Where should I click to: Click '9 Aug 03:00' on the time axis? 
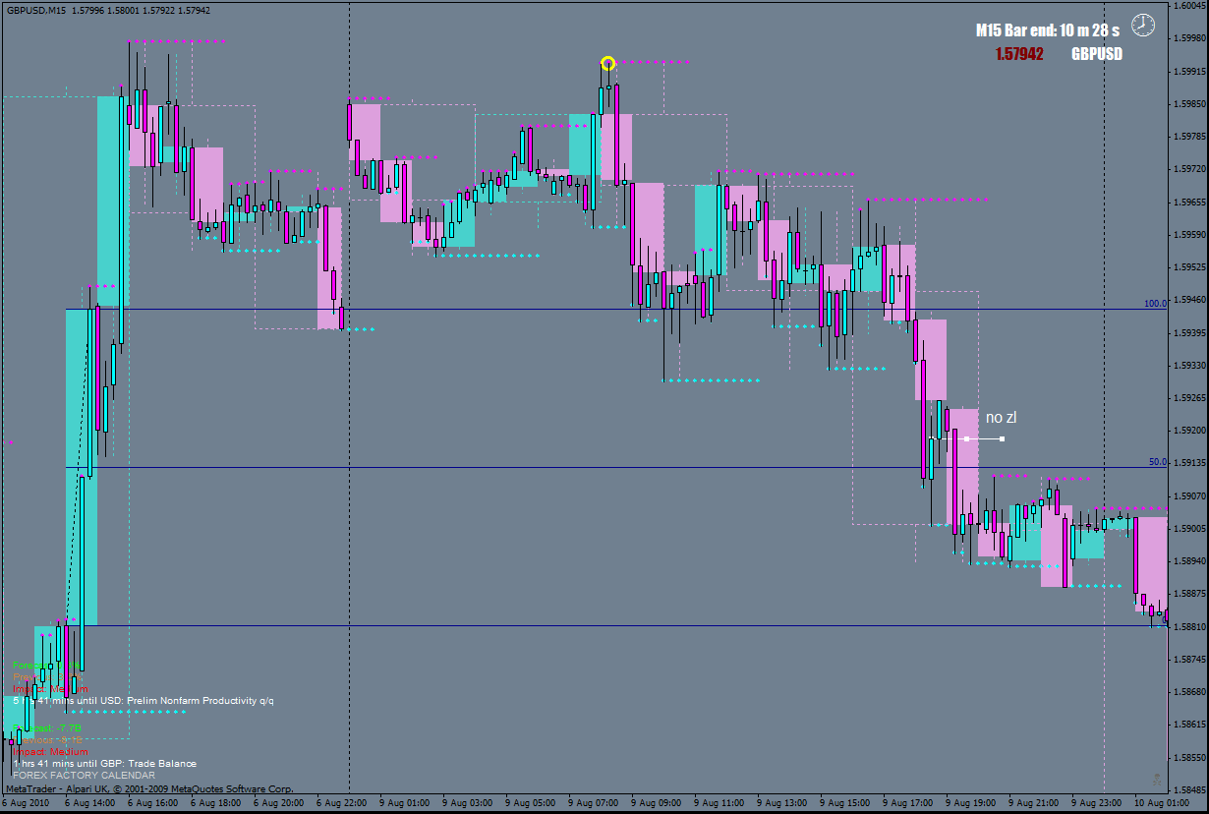point(467,802)
